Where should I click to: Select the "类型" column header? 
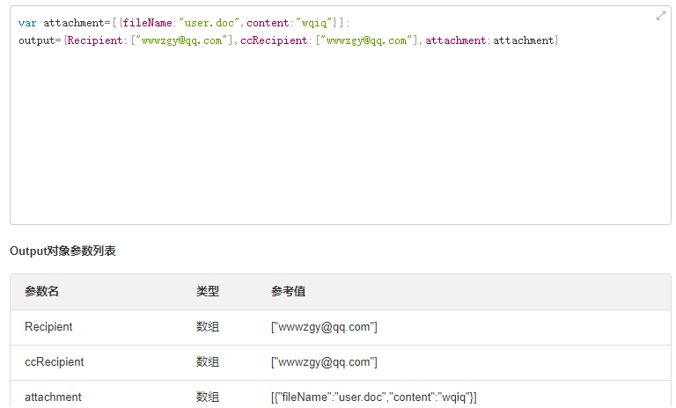[208, 292]
